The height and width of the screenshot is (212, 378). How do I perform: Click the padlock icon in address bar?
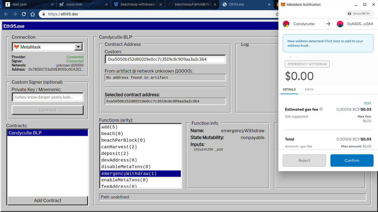click(44, 14)
